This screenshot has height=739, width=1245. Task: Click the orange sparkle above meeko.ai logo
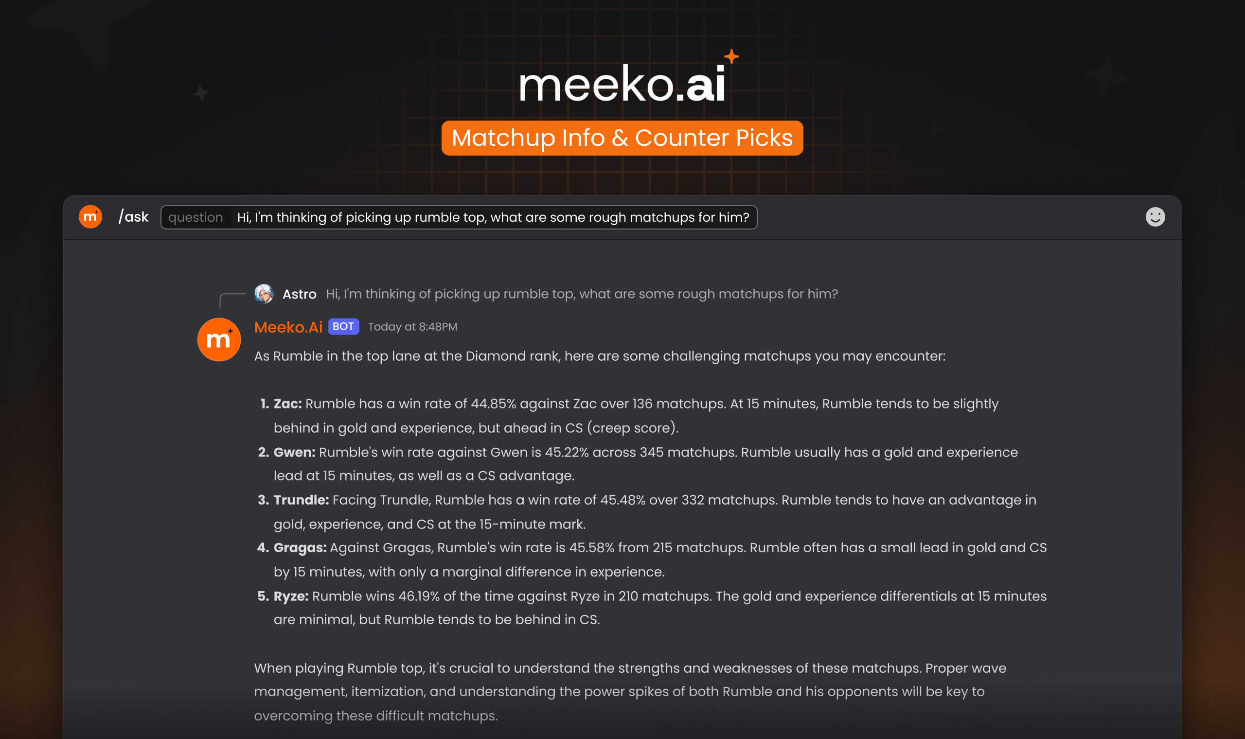point(731,56)
